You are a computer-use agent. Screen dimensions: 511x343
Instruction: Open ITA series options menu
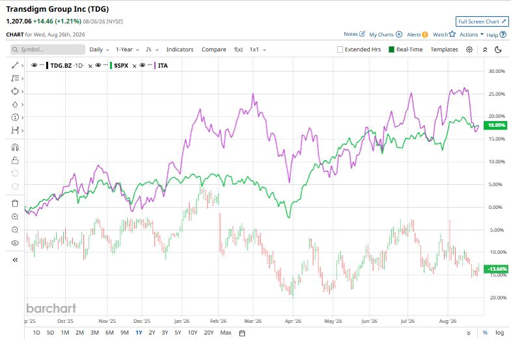pyautogui.click(x=150, y=65)
